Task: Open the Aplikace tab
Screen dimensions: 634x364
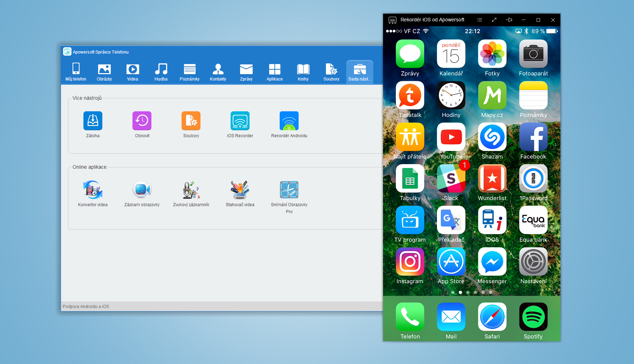Action: coord(274,72)
